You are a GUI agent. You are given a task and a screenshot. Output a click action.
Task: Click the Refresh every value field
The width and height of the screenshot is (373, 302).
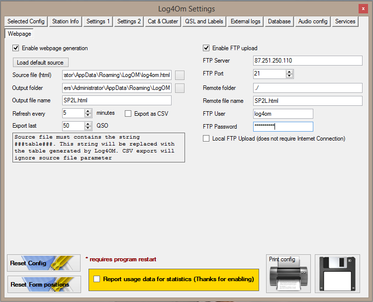pyautogui.click(x=74, y=113)
